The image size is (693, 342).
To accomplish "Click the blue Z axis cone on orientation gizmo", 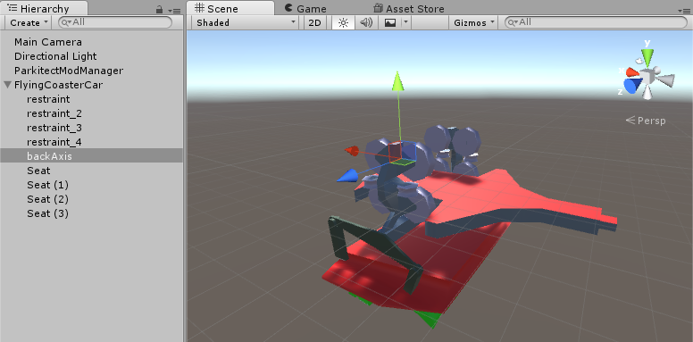I will (633, 86).
